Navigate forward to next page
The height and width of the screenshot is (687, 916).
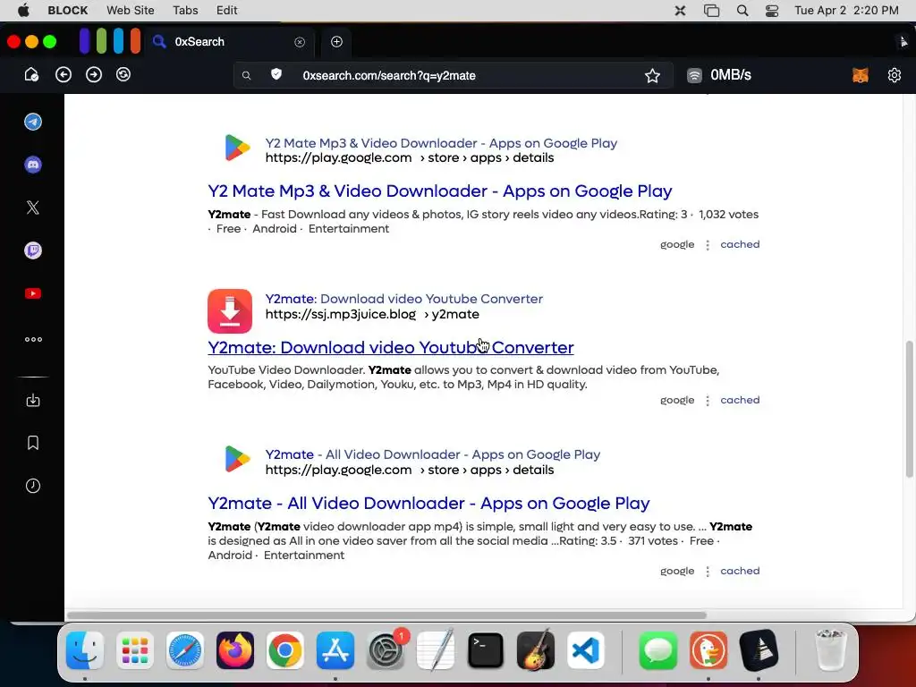(x=93, y=75)
